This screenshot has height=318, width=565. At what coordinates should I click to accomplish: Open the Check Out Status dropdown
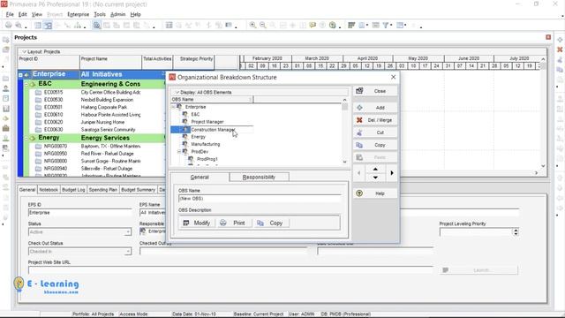127,251
